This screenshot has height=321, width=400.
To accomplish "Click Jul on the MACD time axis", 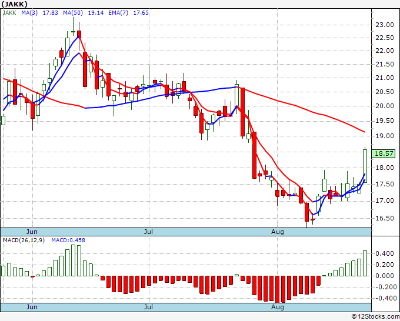I will (148, 307).
